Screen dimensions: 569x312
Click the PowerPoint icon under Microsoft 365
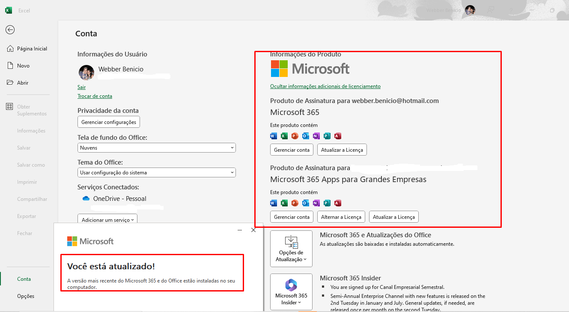pos(295,136)
